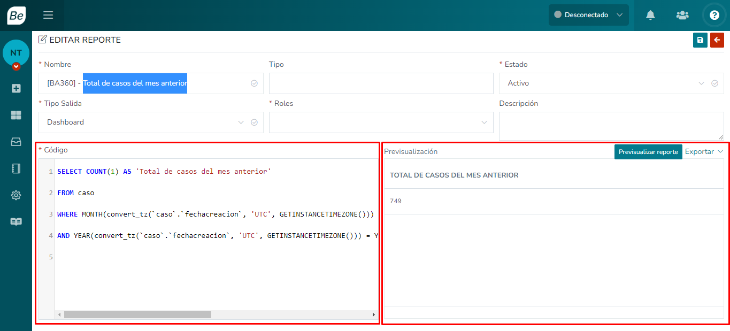Open the Estado dropdown showing Activo
Viewport: 730px width, 331px height.
[x=604, y=83]
